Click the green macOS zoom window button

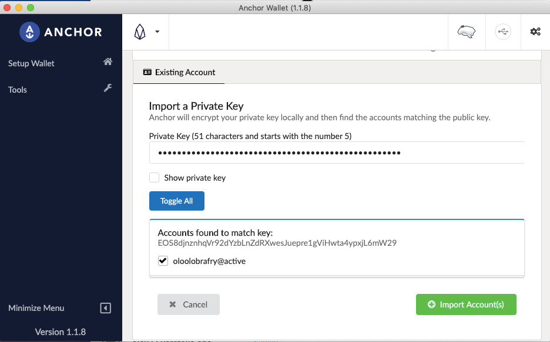tap(31, 8)
